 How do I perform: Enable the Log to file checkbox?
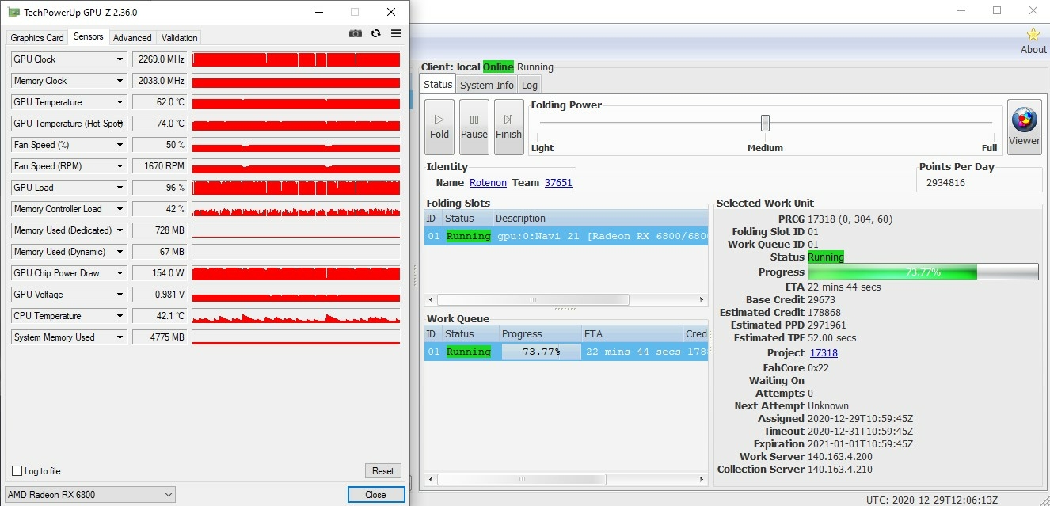17,471
